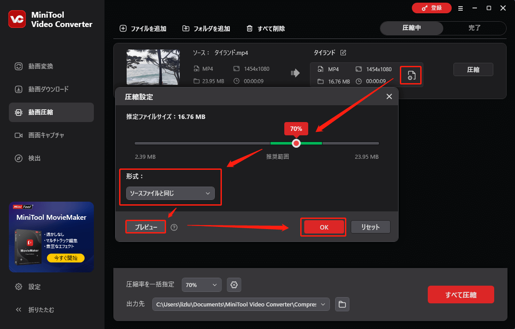
Task: Click the 2.39 MB minimum label
Action: (x=145, y=157)
